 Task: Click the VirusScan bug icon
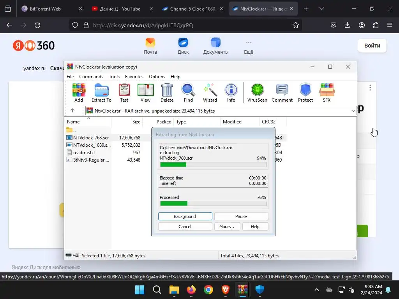257,93
